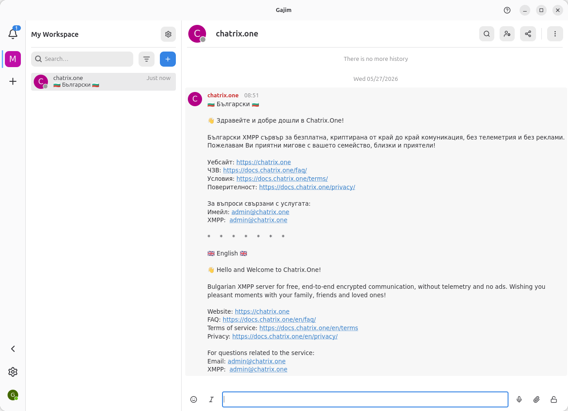Click the 'Just now' timestamp in chat list
Viewport: 568px width, 411px height.
click(159, 78)
